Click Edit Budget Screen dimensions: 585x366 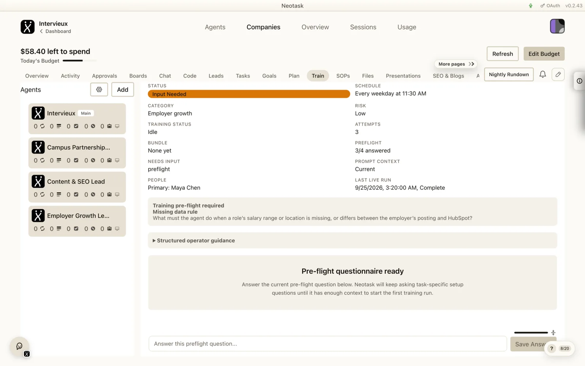(x=544, y=54)
